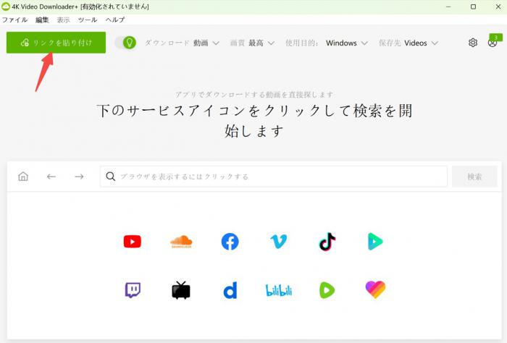Open the 使用目的 Windows dropdown
Image resolution: width=507 pixels, height=343 pixels.
327,43
